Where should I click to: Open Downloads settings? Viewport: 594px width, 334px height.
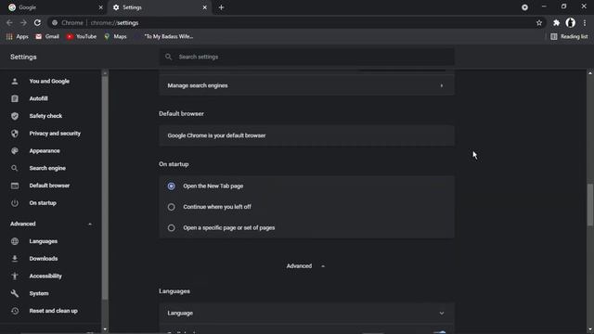(44, 259)
